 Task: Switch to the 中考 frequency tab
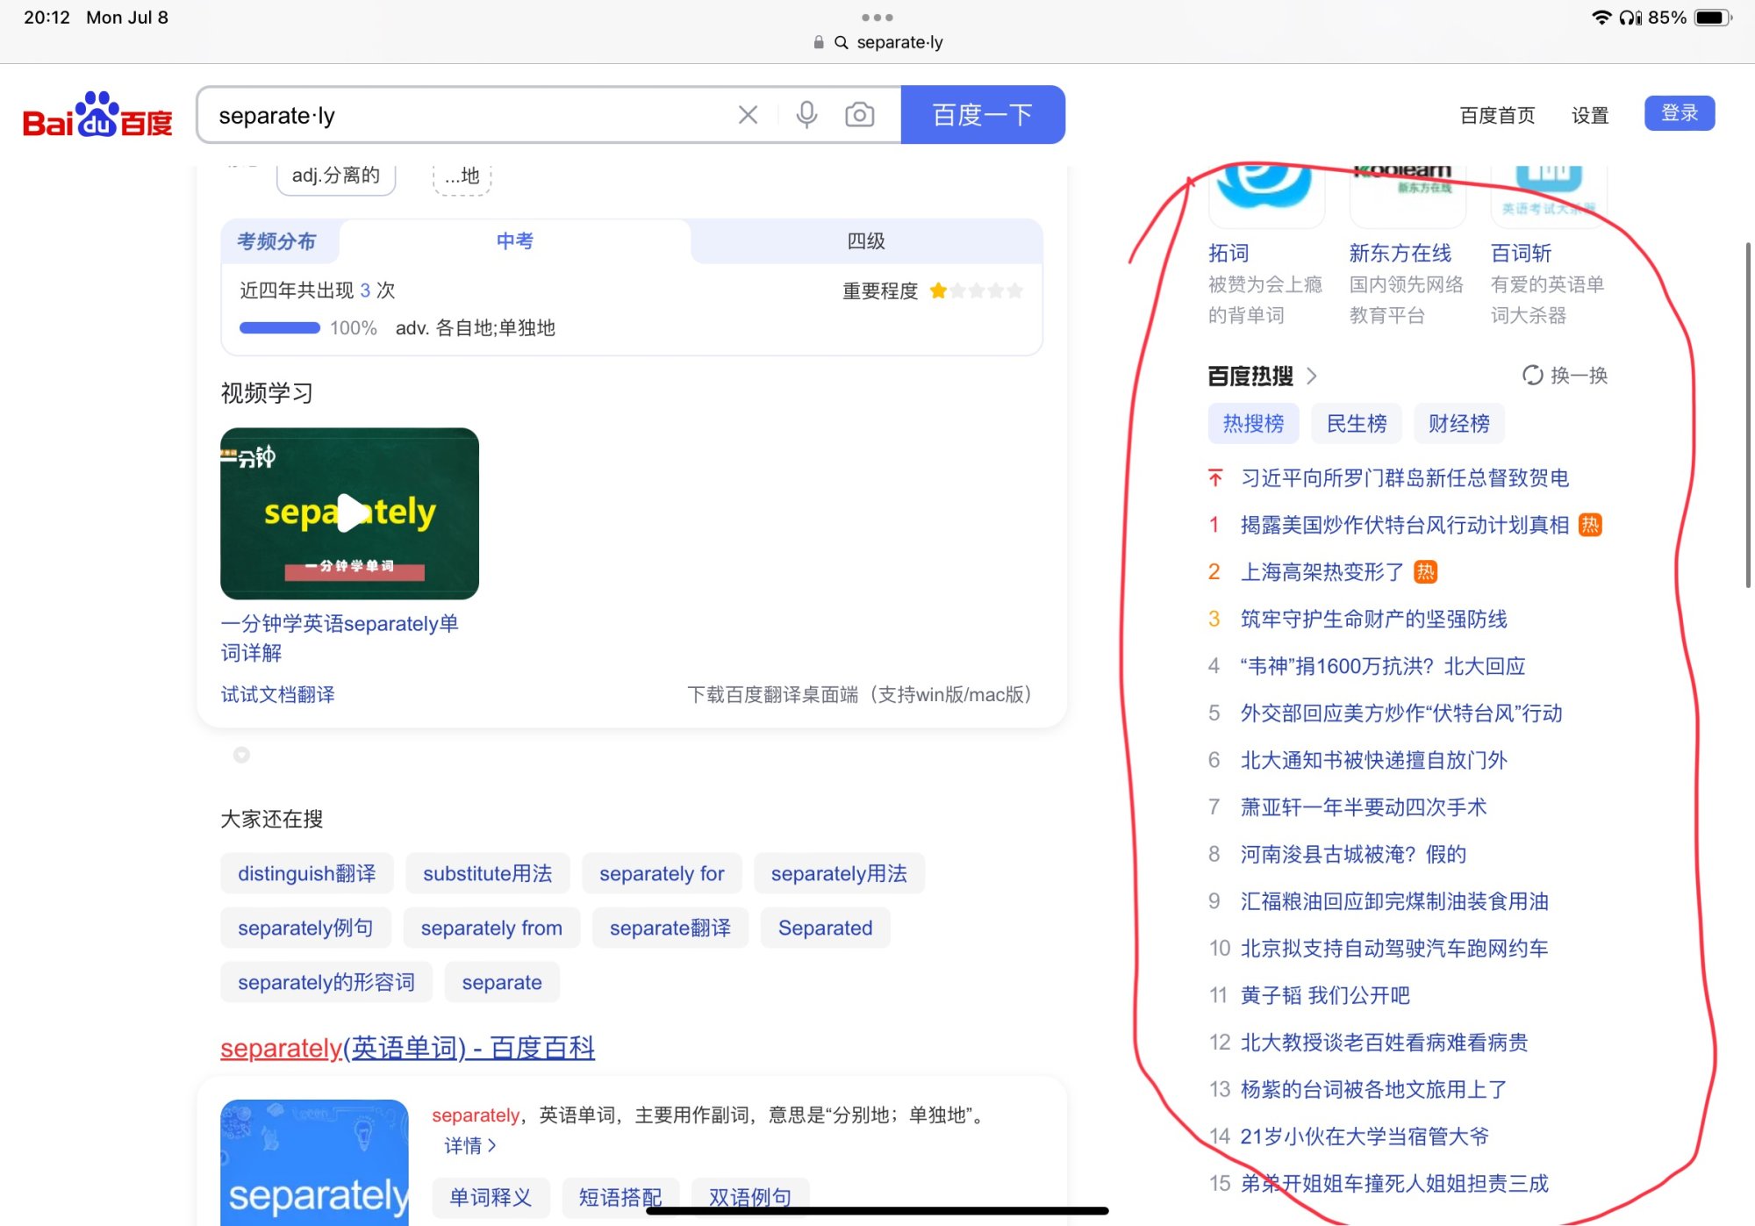pos(515,241)
